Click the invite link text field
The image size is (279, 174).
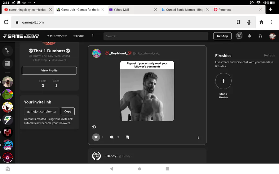pyautogui.click(x=42, y=111)
